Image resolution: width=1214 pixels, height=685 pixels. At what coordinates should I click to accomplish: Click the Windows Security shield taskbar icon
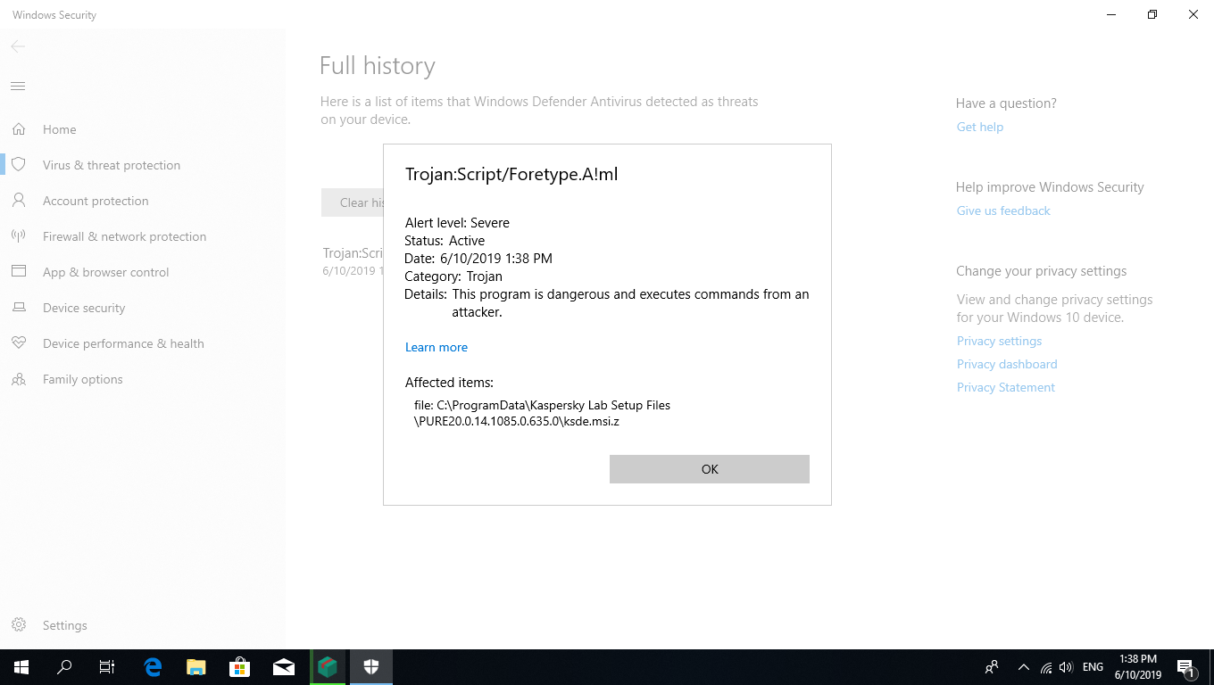tap(371, 667)
